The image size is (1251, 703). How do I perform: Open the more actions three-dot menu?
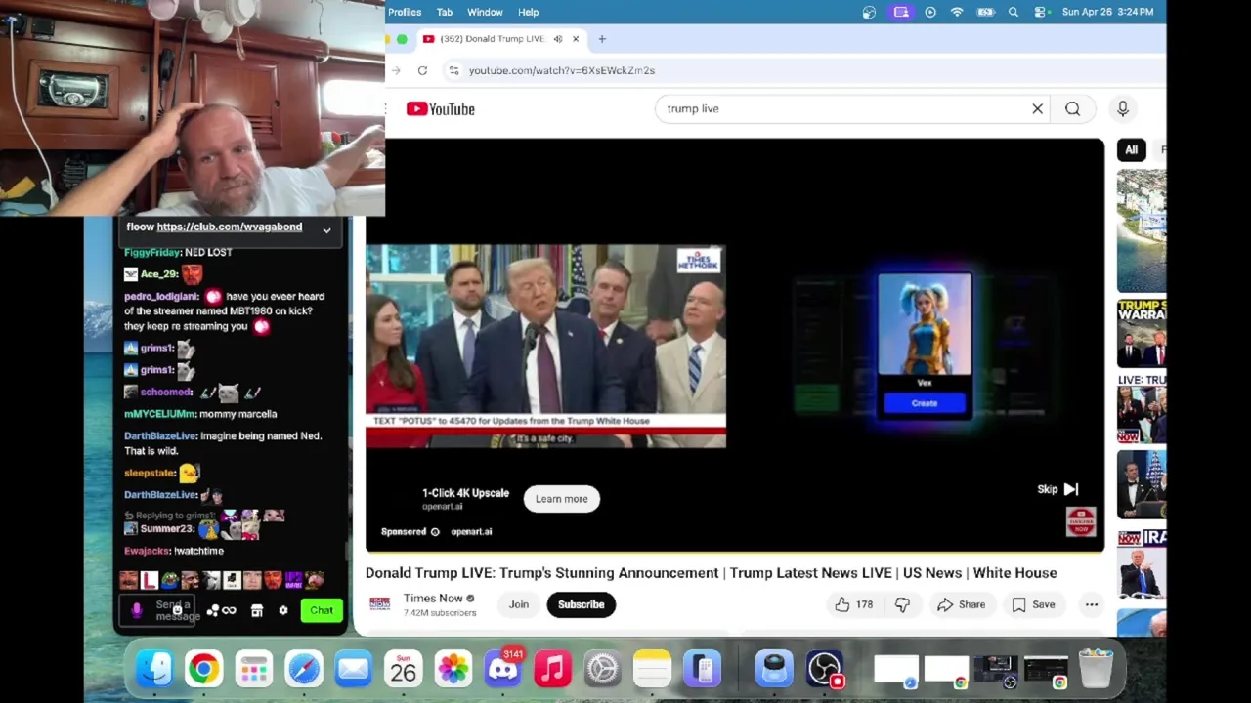coord(1091,604)
